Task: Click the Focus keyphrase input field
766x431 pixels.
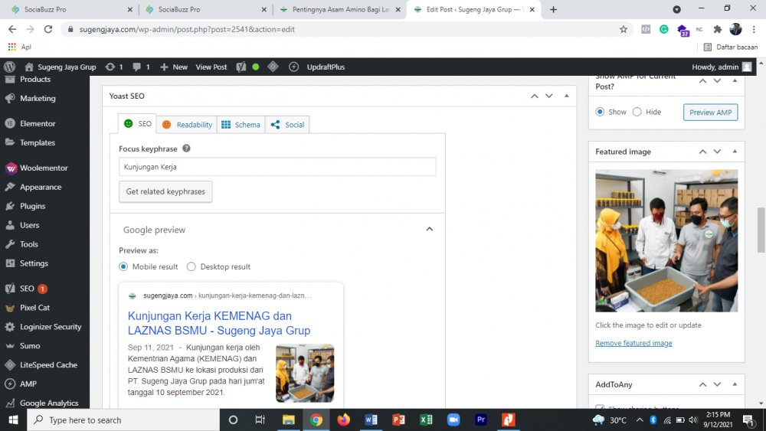Action: [277, 167]
